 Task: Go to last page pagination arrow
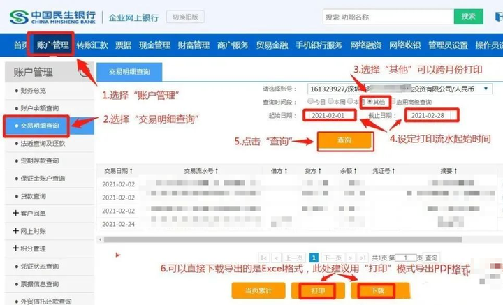pyautogui.click(x=363, y=258)
